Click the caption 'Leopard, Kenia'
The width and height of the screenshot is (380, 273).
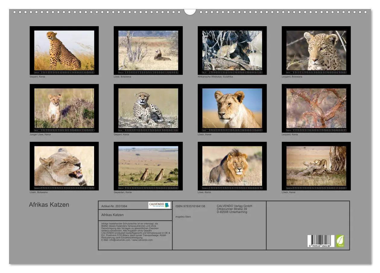tap(290, 134)
